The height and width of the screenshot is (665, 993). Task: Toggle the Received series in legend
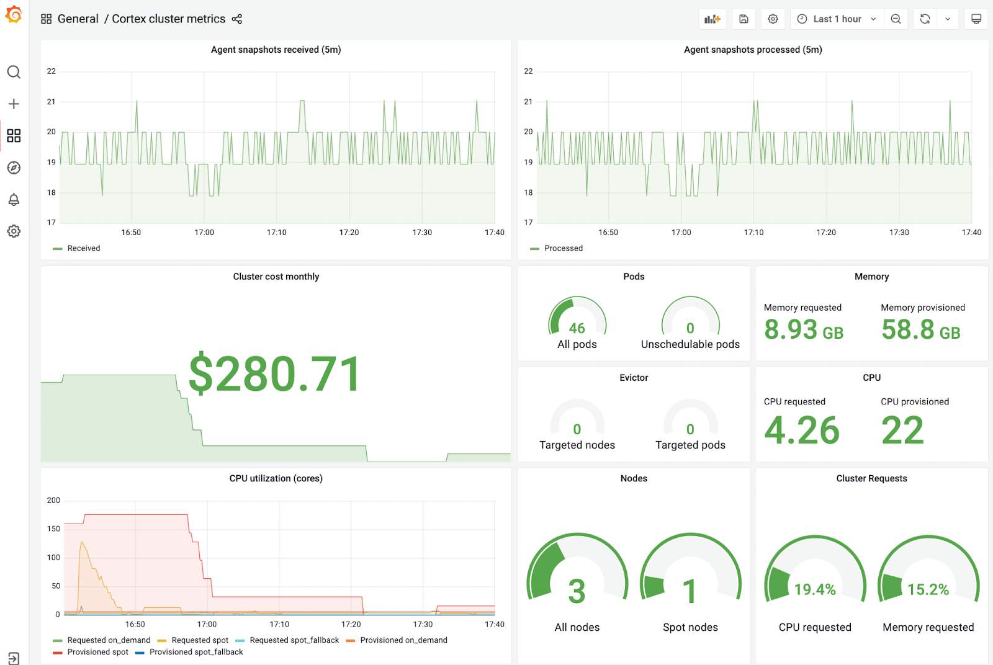(x=83, y=248)
